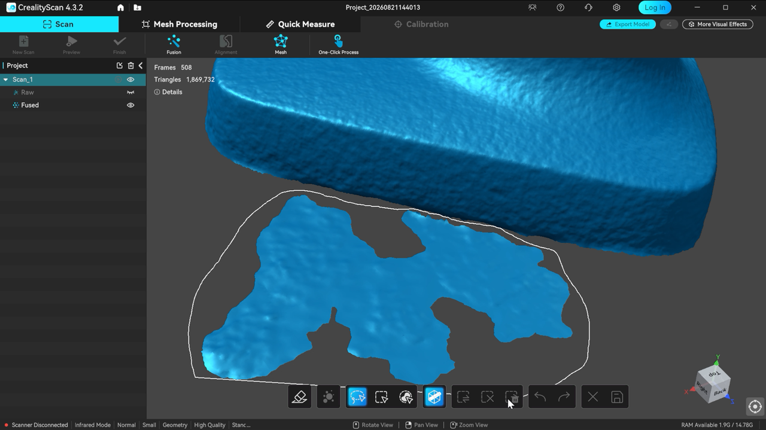Open the Details info link

click(168, 92)
